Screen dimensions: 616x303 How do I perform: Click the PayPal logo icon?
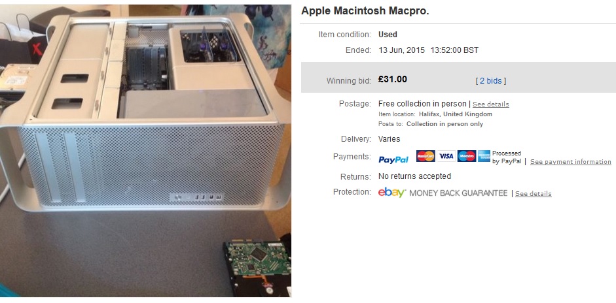pyautogui.click(x=393, y=159)
